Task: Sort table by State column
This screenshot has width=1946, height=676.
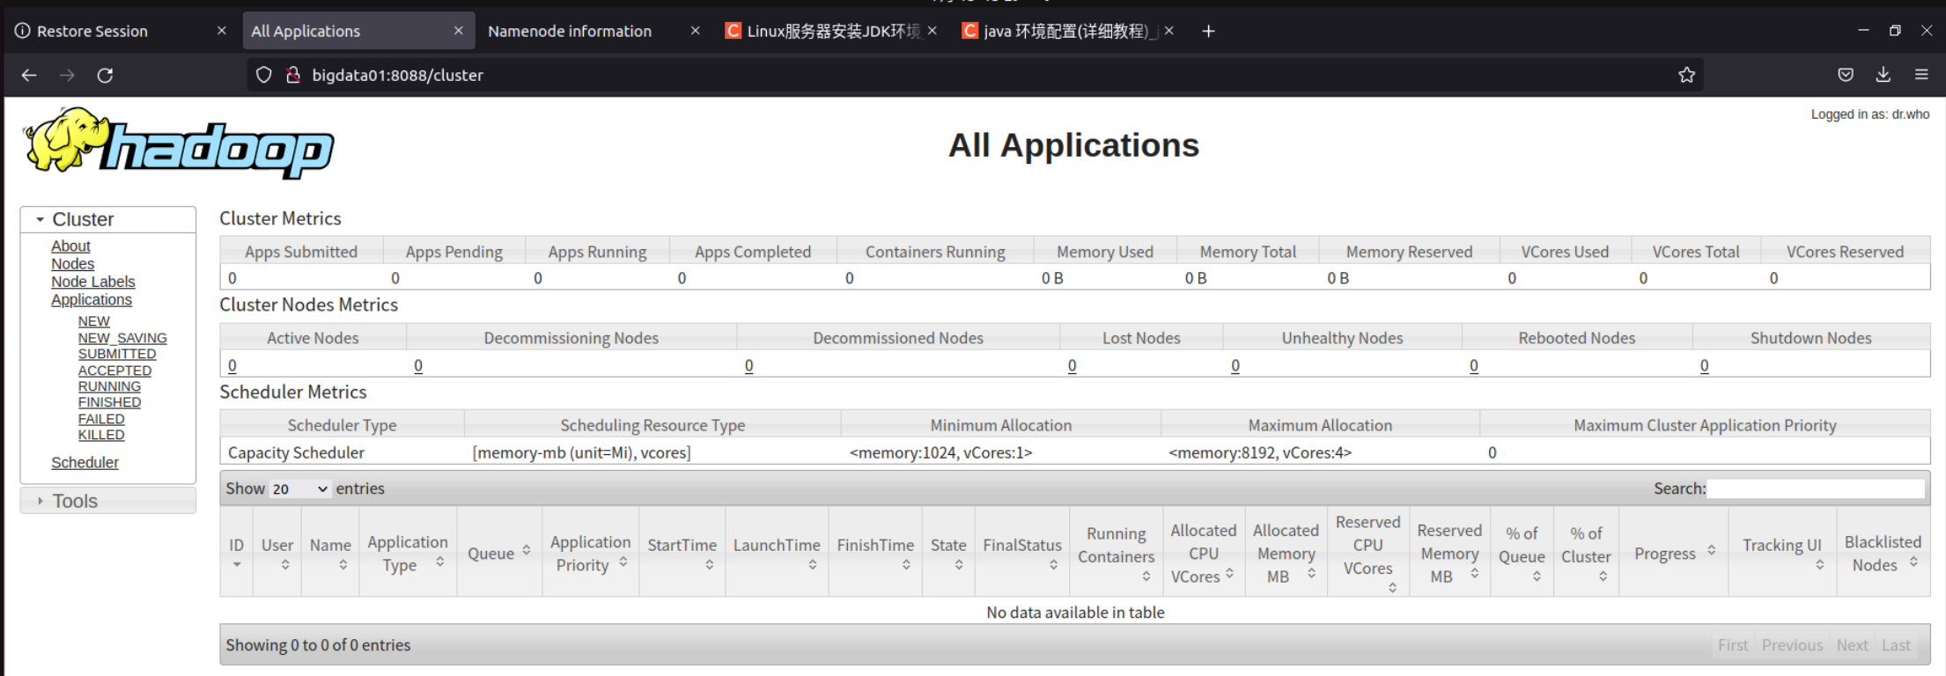Action: 948,553
